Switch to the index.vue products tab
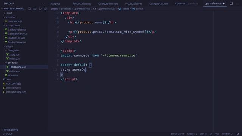This screenshot has height=136, width=242. pos(186,3)
